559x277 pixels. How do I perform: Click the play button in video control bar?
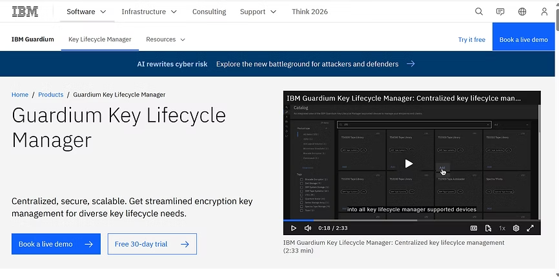[x=294, y=228]
